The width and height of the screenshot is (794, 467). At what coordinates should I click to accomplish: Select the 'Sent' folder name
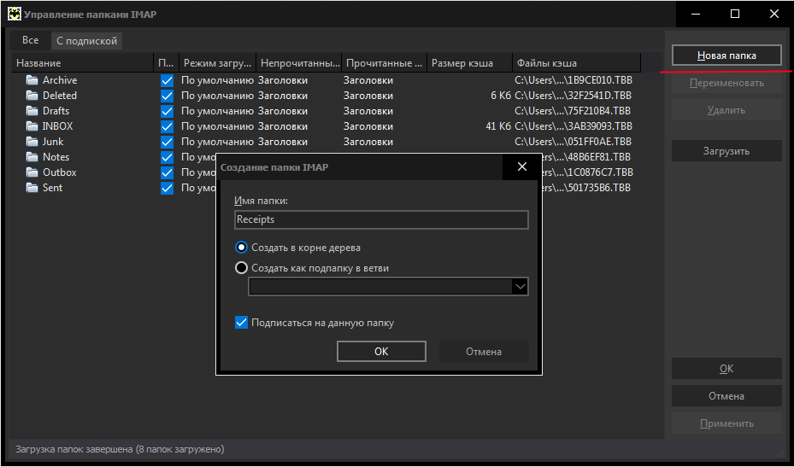[x=53, y=188]
